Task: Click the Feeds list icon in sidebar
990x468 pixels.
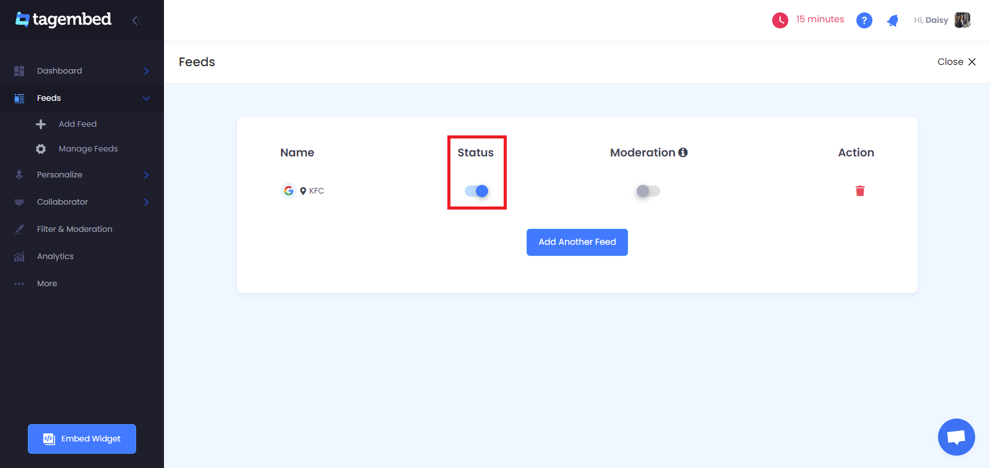Action: (19, 98)
